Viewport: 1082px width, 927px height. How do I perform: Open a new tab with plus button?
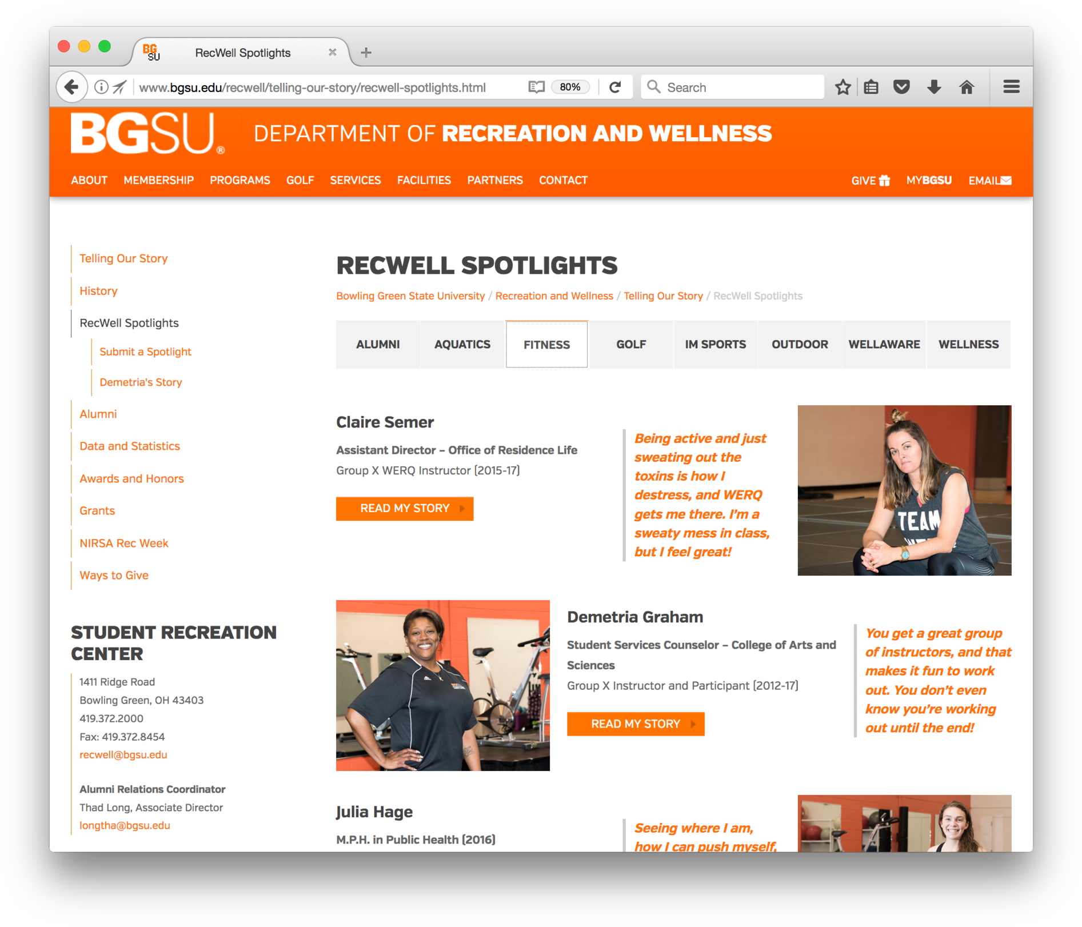click(x=366, y=53)
